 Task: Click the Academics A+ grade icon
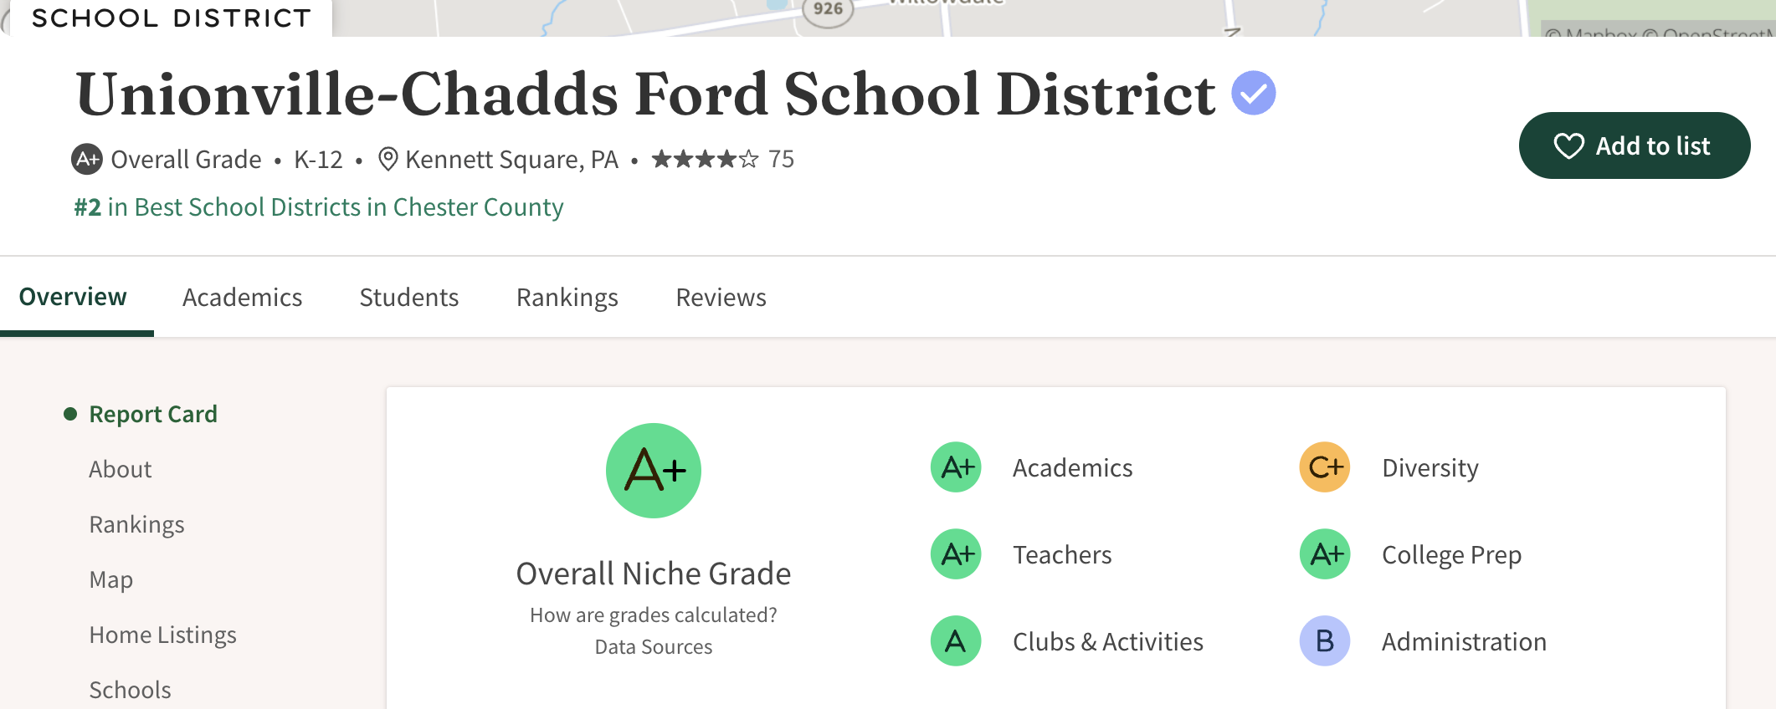pyautogui.click(x=956, y=467)
